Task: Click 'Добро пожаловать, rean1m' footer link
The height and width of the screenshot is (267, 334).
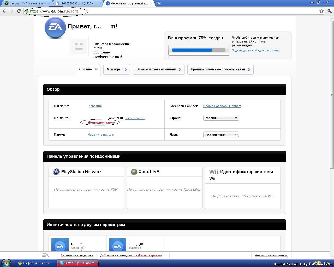Action: (119, 255)
